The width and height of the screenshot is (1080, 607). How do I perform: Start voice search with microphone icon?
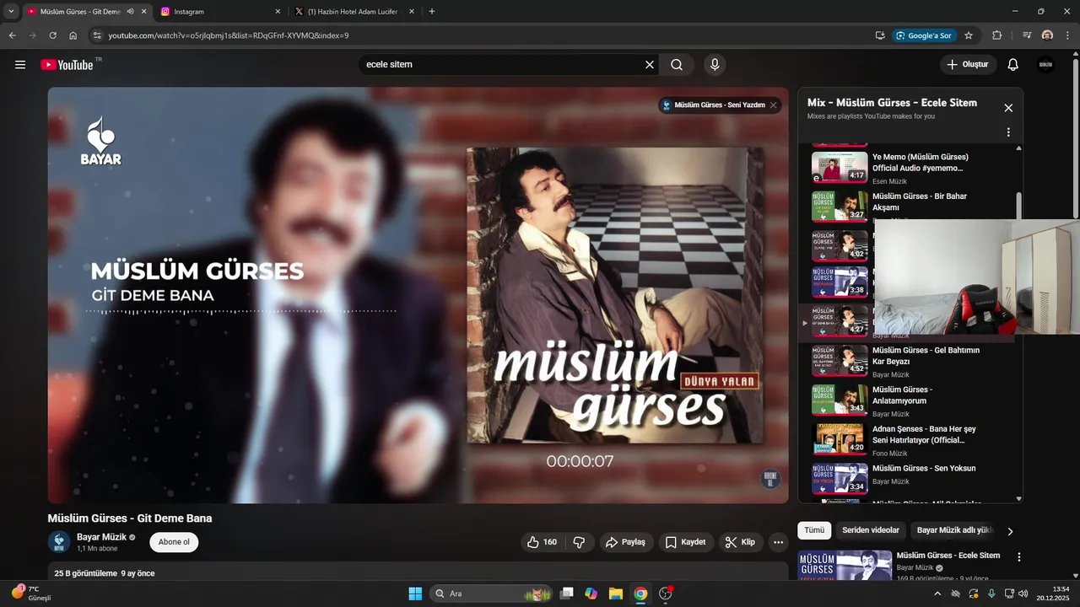tap(715, 65)
